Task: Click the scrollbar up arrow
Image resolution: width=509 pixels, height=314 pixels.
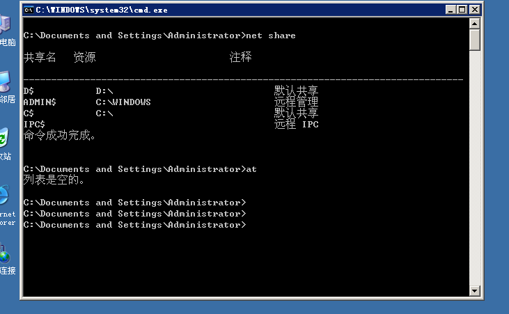Action: [475, 24]
